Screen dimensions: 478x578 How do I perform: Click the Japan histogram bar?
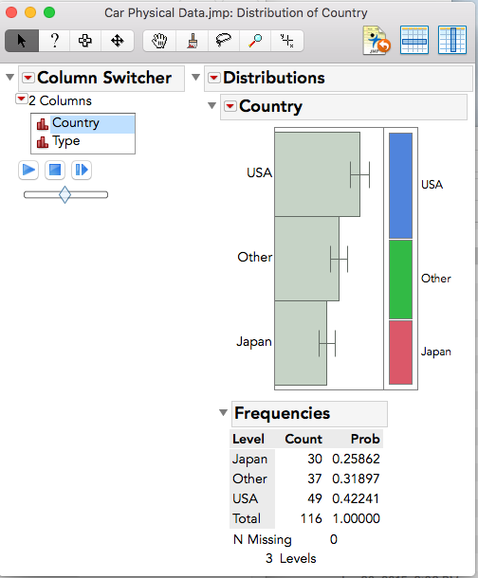coord(301,343)
